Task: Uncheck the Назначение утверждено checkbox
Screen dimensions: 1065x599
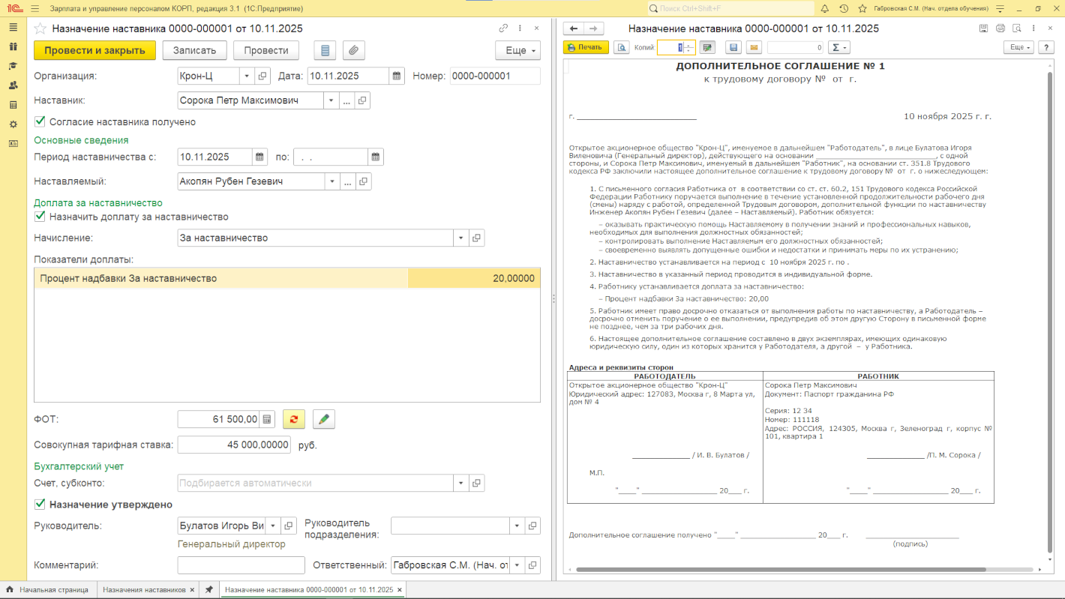Action: coord(40,505)
